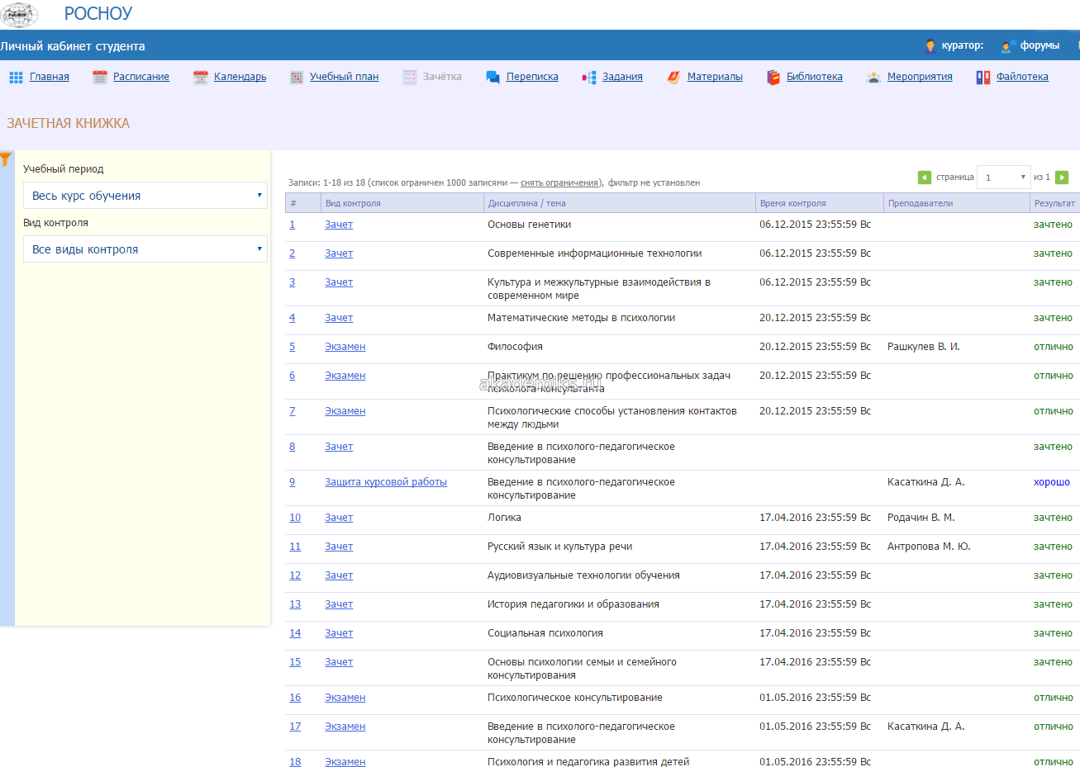The width and height of the screenshot is (1080, 767).
Task: Open the Расписание menu link
Action: click(141, 77)
